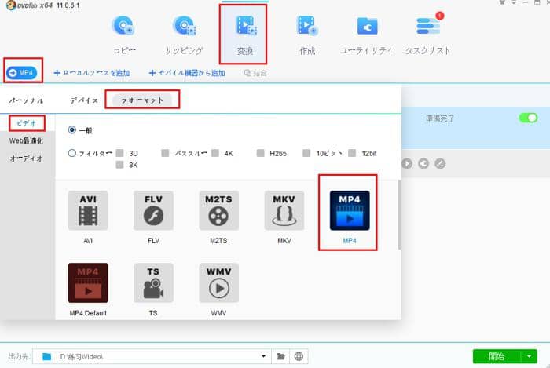Click the green 開始 (Start) button
Viewport: 550px width, 368px height.
[497, 356]
